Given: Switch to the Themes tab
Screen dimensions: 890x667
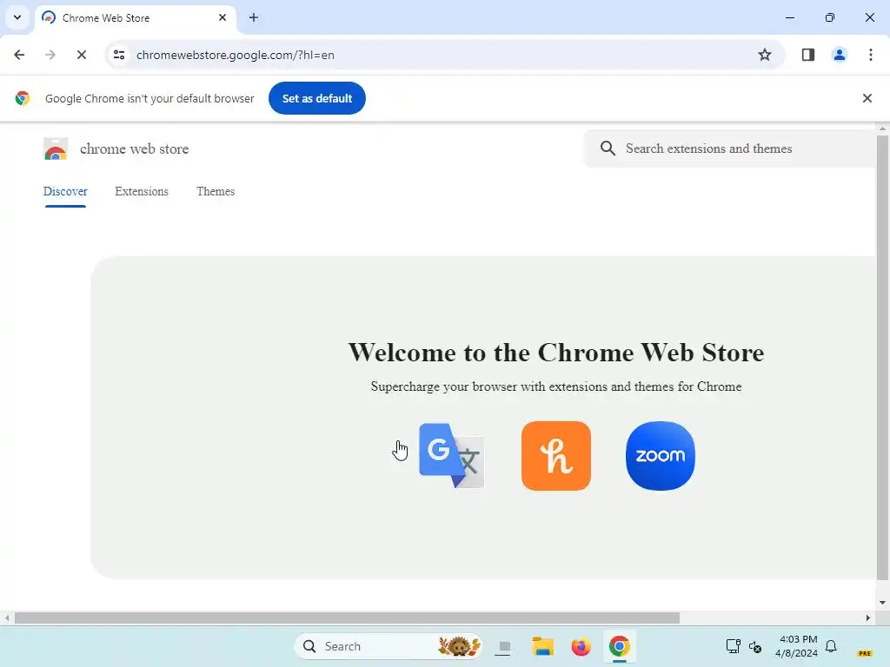Looking at the screenshot, I should pos(216,192).
